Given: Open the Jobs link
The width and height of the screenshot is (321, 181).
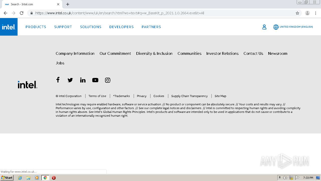Looking at the screenshot, I should click(60, 63).
